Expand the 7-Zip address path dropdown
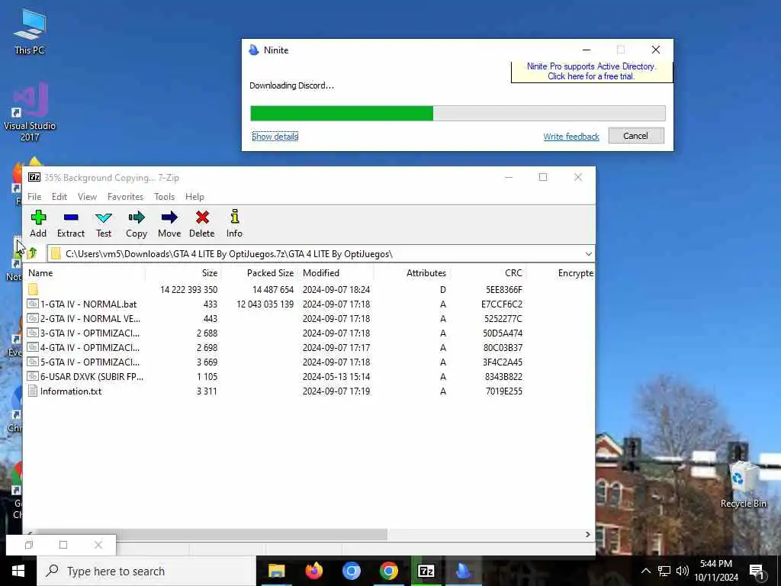Screen dimensions: 781x586 click(588, 254)
